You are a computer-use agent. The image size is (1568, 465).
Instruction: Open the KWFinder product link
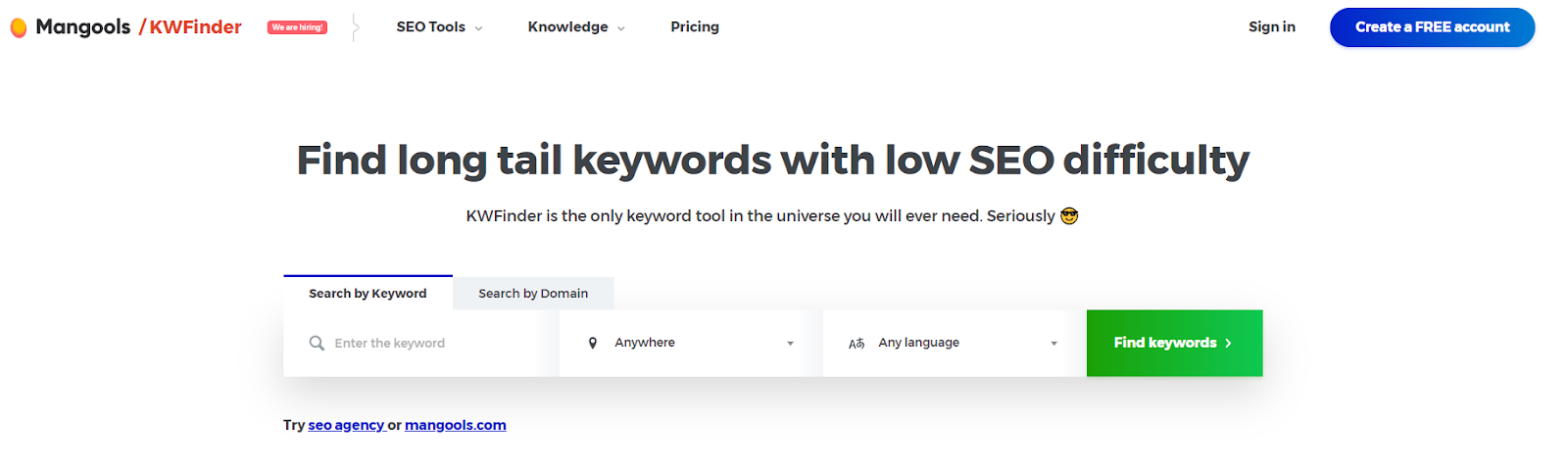tap(195, 27)
